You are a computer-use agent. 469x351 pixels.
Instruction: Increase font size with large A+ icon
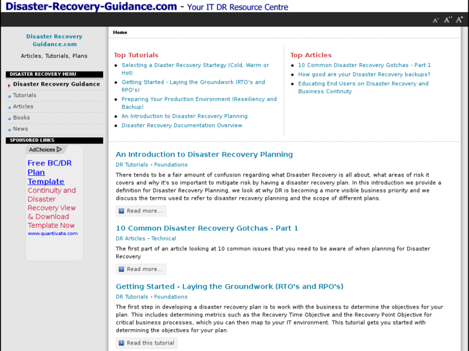coord(459,20)
